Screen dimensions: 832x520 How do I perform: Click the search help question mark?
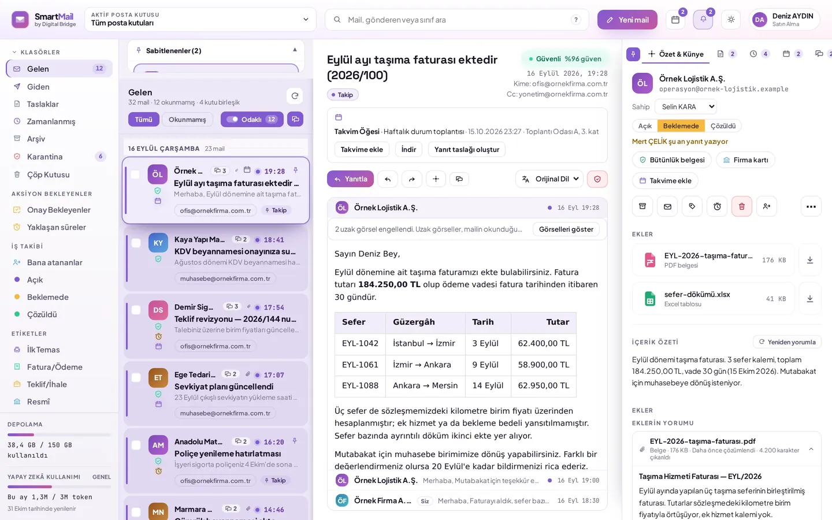575,20
